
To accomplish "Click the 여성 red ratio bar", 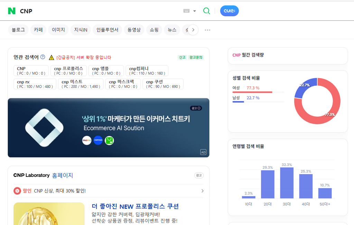I will tap(252, 92).
